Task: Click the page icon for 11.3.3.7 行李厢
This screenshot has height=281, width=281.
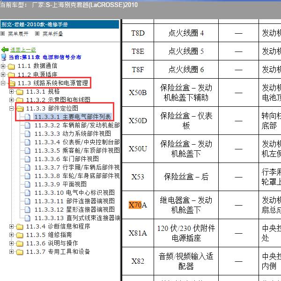Action: (28, 167)
